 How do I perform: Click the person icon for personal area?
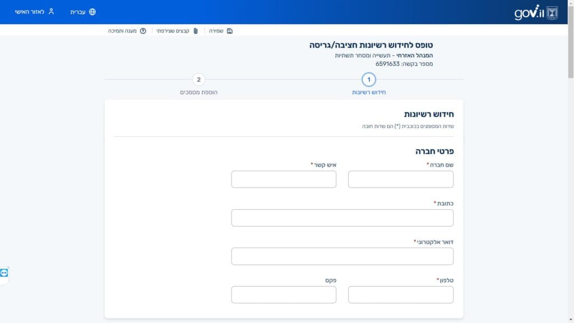(x=51, y=12)
